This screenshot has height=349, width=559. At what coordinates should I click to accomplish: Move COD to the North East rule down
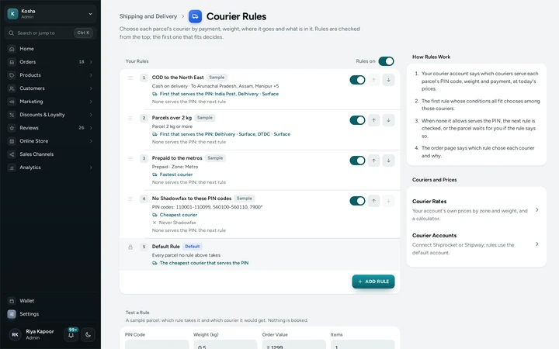pos(388,80)
